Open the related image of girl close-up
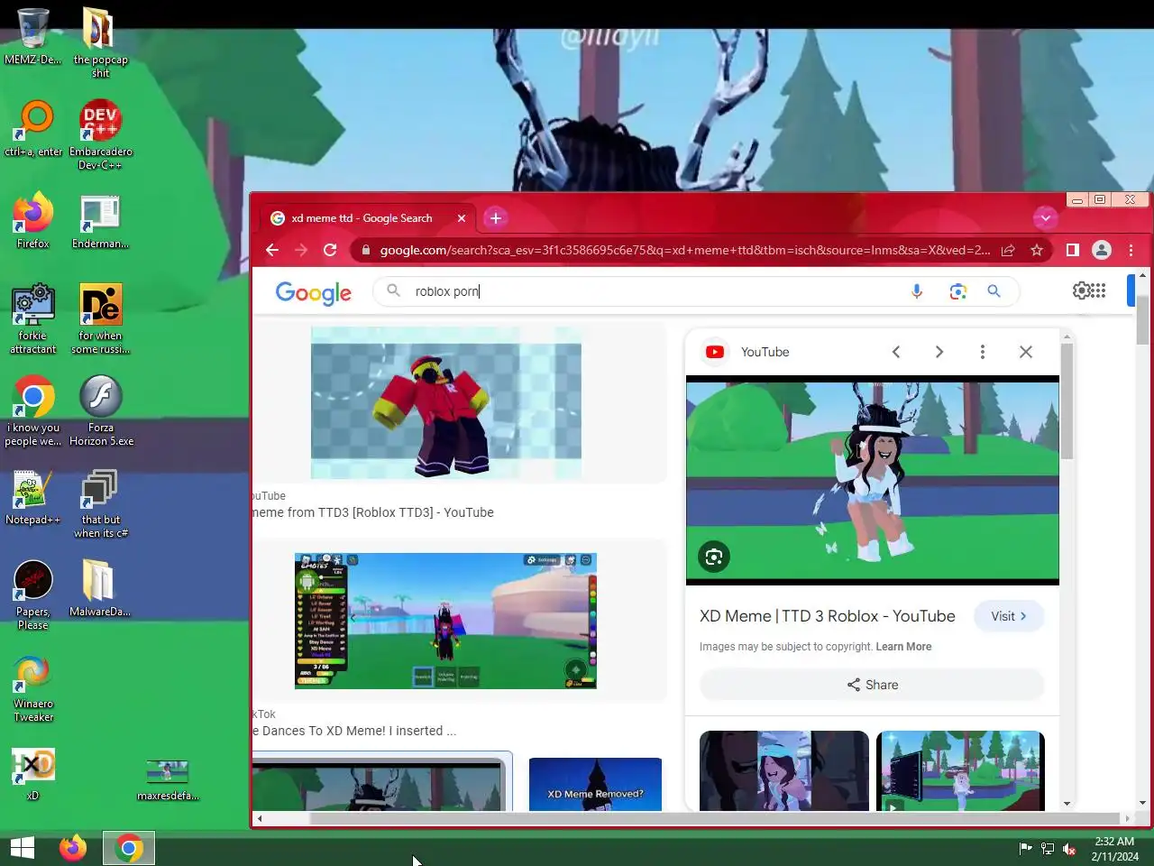Screen dimensions: 1154x866 (x=784, y=770)
